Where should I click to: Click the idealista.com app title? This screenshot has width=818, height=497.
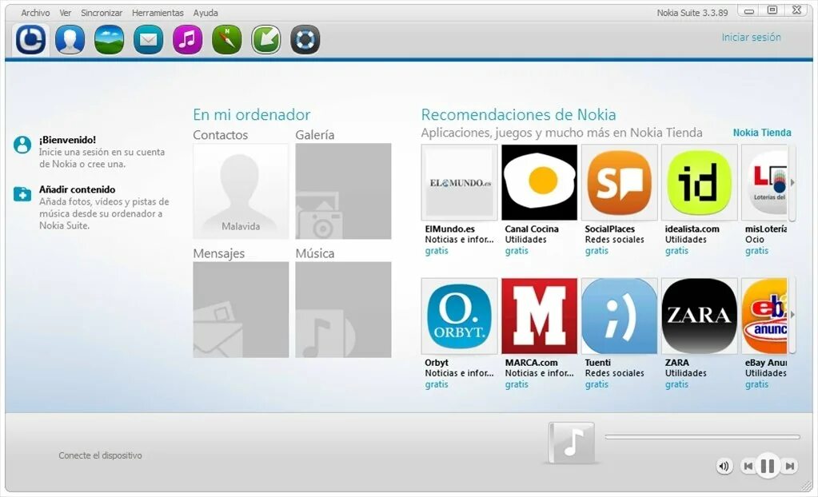tap(692, 229)
